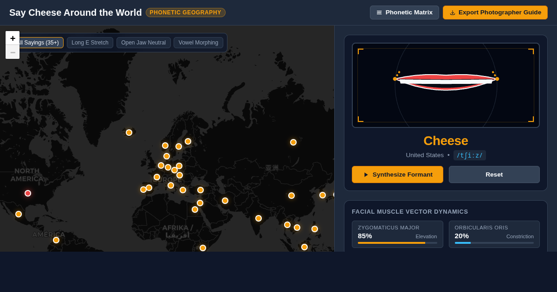Select the Portugal map marker
Viewport: 557px width, 292px height.
coord(143,190)
